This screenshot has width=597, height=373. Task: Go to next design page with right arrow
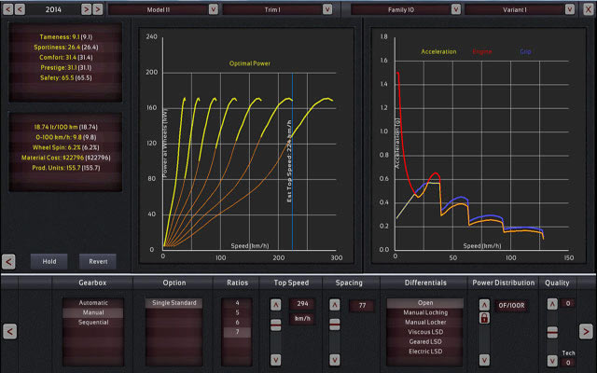click(x=585, y=330)
